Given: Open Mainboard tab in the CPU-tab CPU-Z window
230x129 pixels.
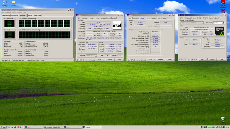Looking at the screenshot, I should pos(85,18).
